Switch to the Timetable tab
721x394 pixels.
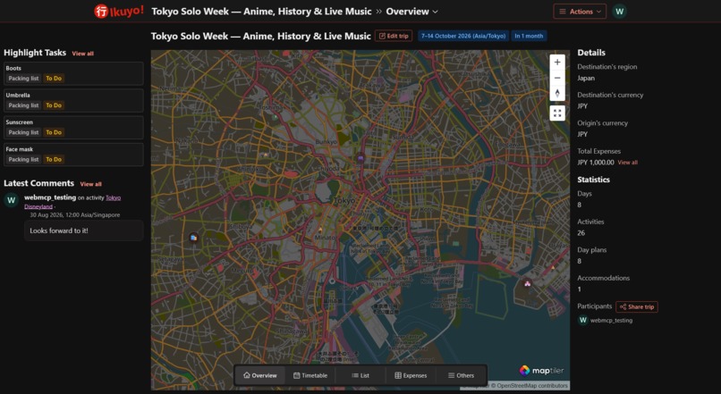coord(310,375)
